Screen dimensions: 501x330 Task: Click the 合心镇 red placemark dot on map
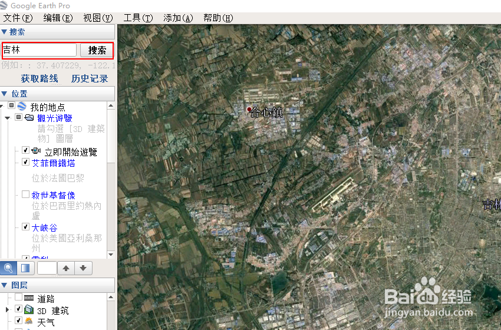pos(249,109)
